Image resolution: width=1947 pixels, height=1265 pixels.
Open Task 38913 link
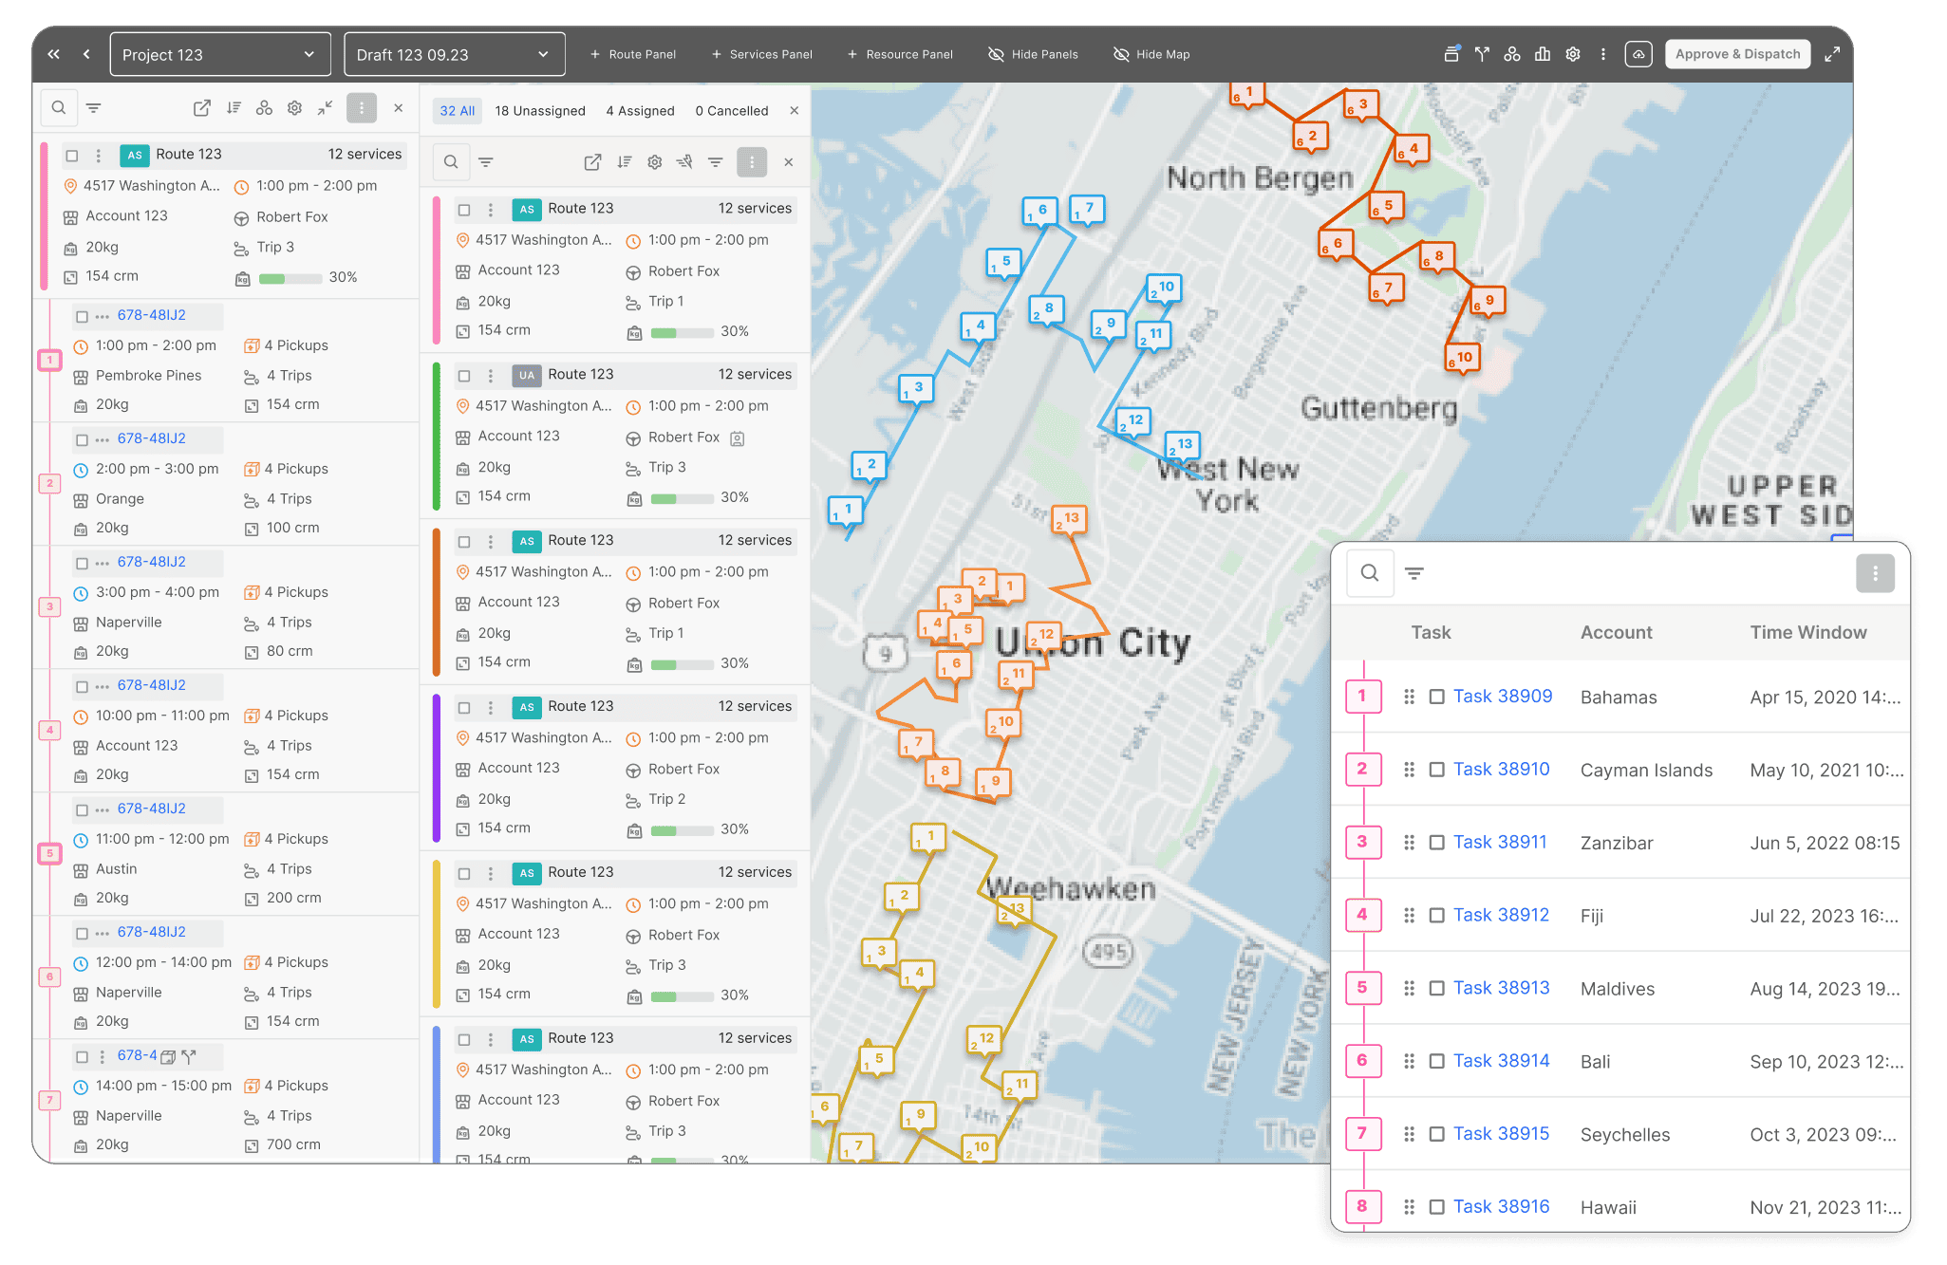(x=1502, y=988)
